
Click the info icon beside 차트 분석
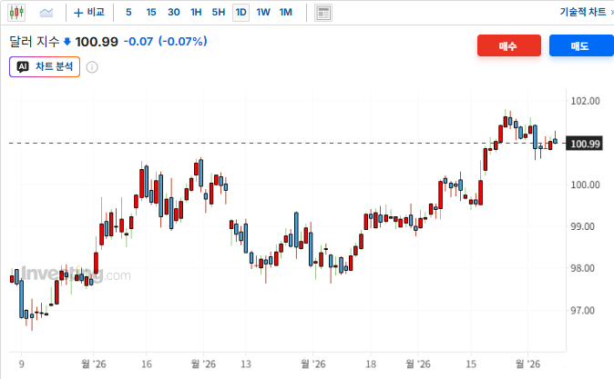pyautogui.click(x=92, y=67)
